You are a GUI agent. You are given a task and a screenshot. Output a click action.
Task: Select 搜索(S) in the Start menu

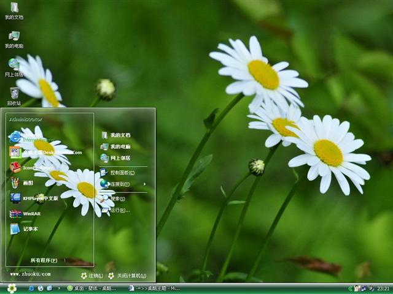117,199
